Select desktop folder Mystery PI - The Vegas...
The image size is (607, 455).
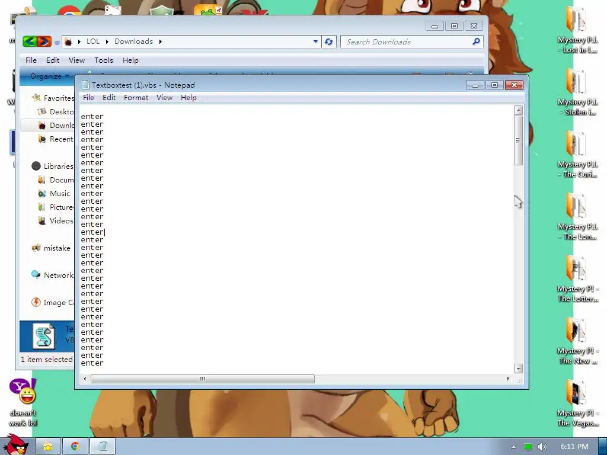pos(577,403)
